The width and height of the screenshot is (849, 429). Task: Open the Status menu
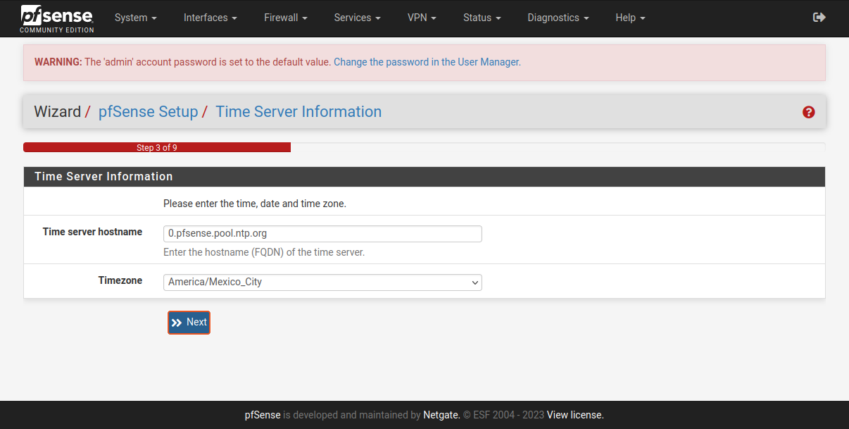(482, 18)
